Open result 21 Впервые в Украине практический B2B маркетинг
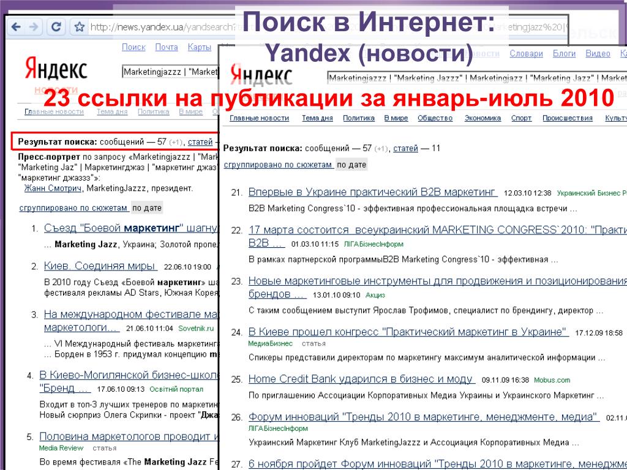 pos(372,192)
